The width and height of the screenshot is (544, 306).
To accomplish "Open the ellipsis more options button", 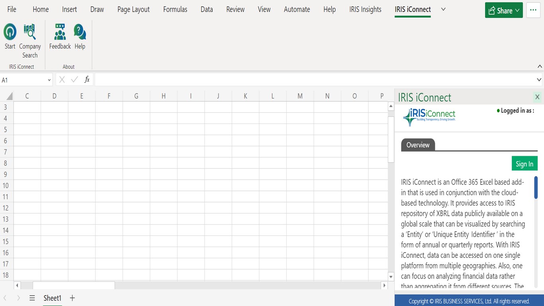I will pyautogui.click(x=533, y=10).
